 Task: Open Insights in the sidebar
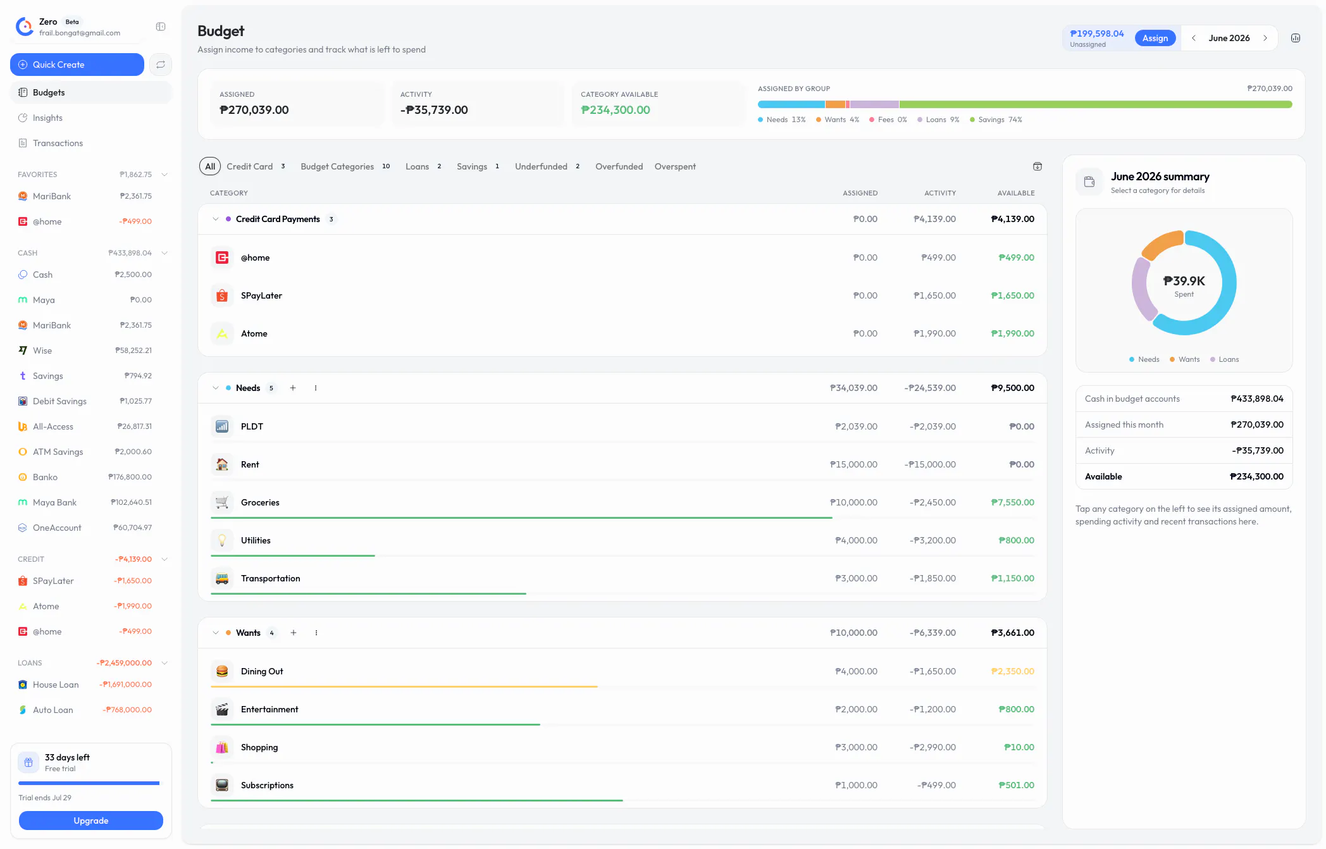pyautogui.click(x=91, y=118)
